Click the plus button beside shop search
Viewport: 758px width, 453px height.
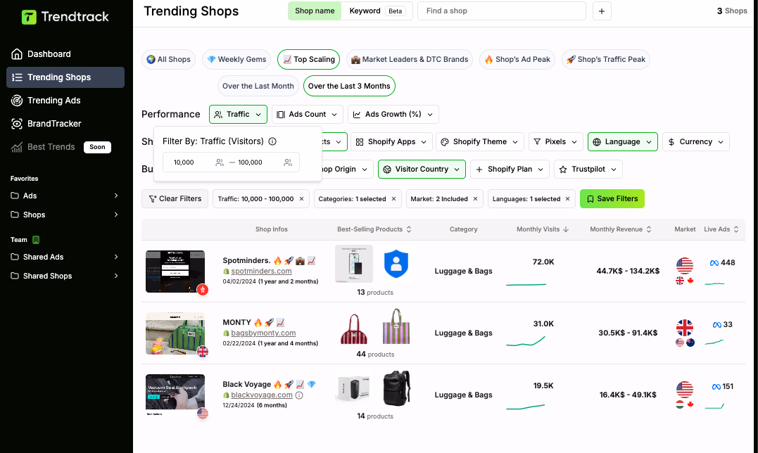point(602,11)
